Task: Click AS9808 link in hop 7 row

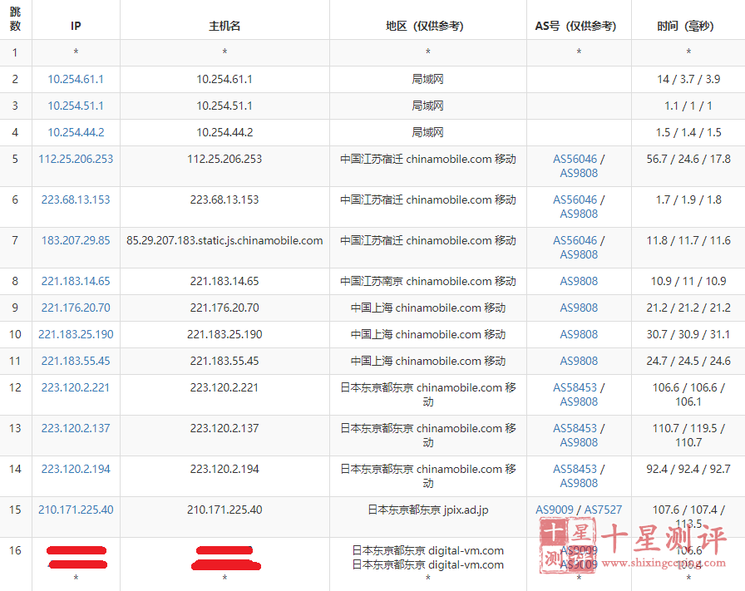Action: pos(579,255)
